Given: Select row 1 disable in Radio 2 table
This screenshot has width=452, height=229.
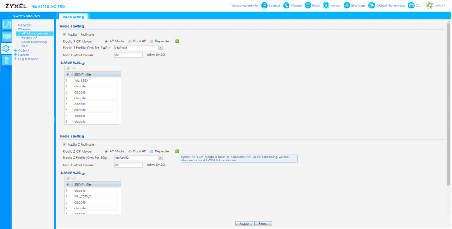Looking at the screenshot, I should tap(90, 191).
